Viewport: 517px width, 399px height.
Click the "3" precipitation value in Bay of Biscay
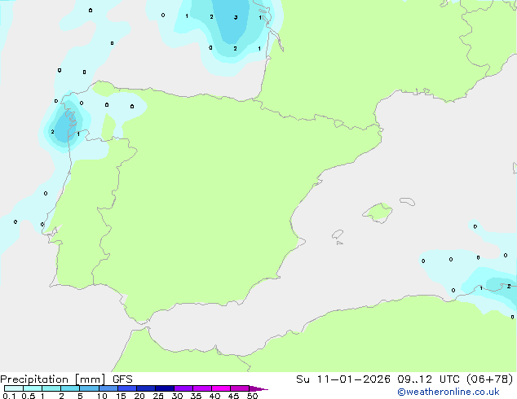click(x=236, y=17)
